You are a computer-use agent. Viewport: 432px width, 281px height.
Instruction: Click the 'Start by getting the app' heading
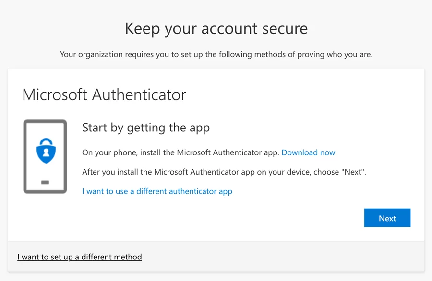coord(146,128)
